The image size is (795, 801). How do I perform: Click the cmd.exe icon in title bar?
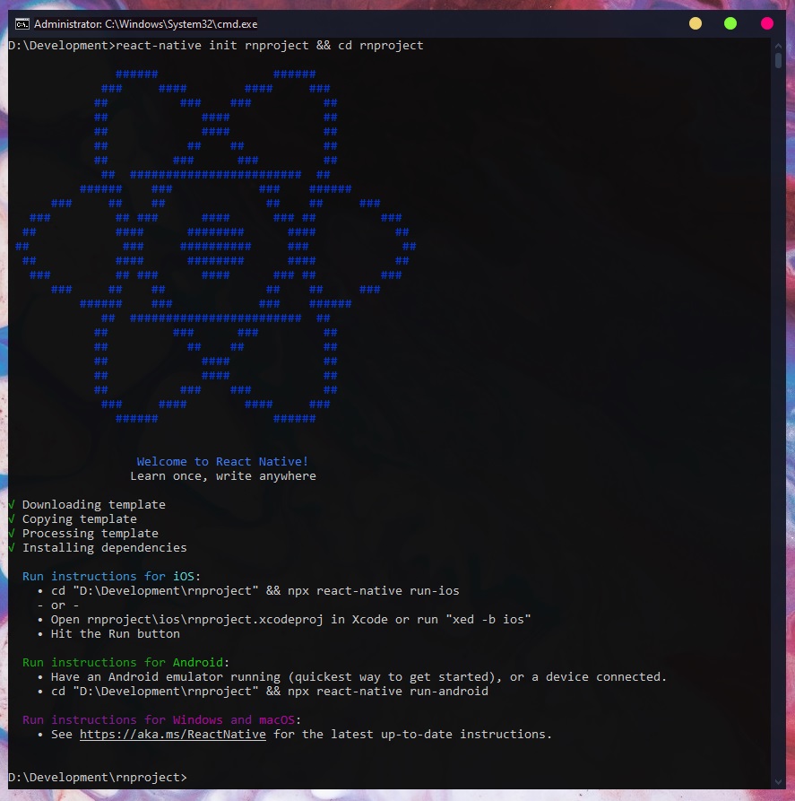(22, 24)
